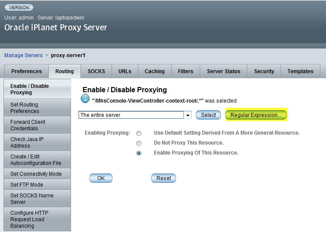Open the Regular Expression... dialog button
The width and height of the screenshot is (326, 232).
coord(256,115)
